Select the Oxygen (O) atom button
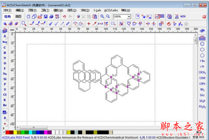 5,63
